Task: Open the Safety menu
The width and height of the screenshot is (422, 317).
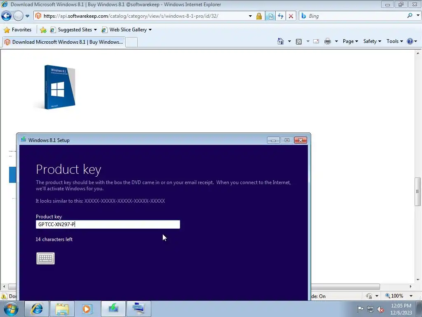Action: [x=372, y=41]
